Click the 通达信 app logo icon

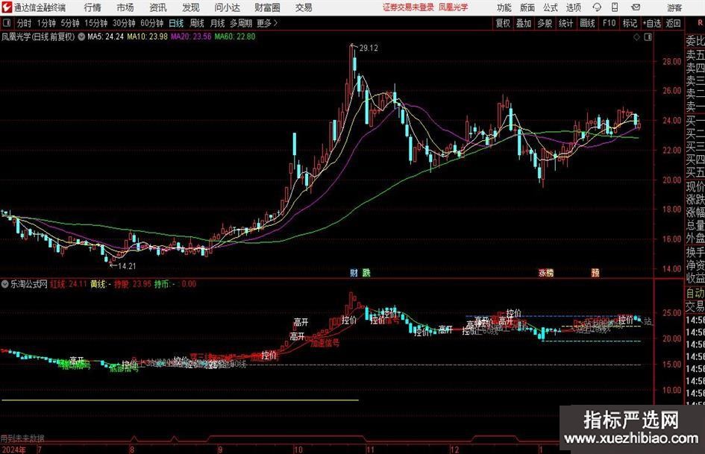coord(6,7)
